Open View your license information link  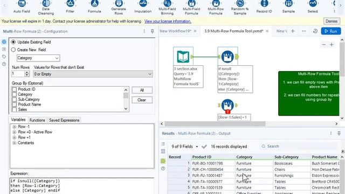tap(168, 22)
